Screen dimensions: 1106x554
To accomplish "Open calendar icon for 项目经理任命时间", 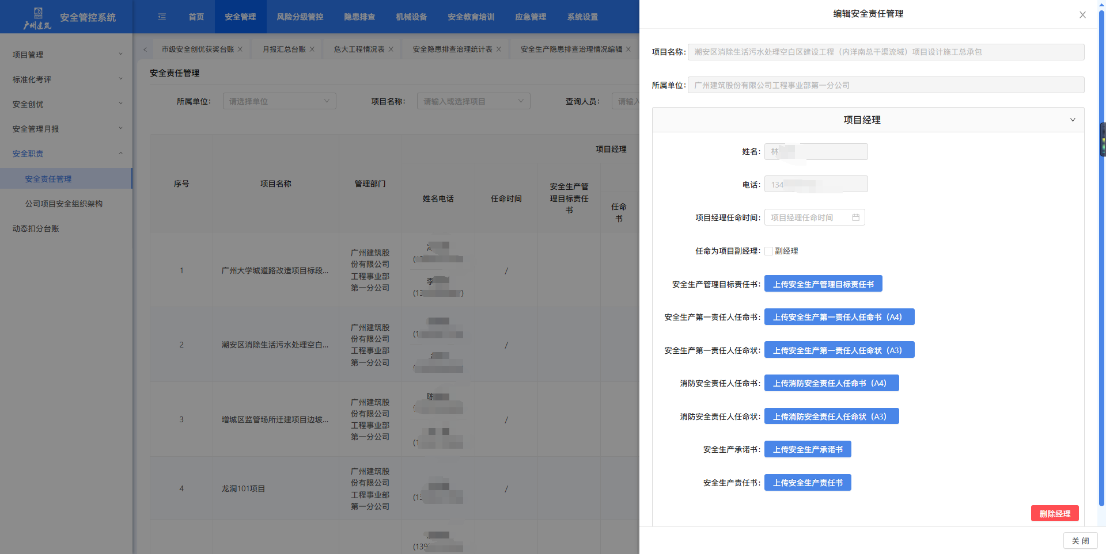I will 855,217.
